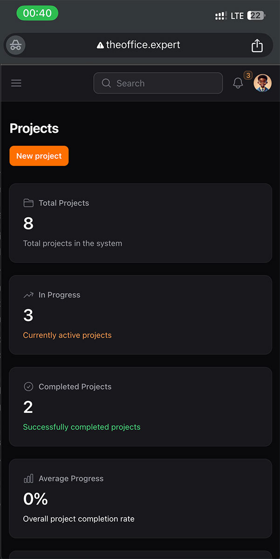Open notifications via the bell icon
Viewport: 280px width, 559px height.
tap(238, 83)
